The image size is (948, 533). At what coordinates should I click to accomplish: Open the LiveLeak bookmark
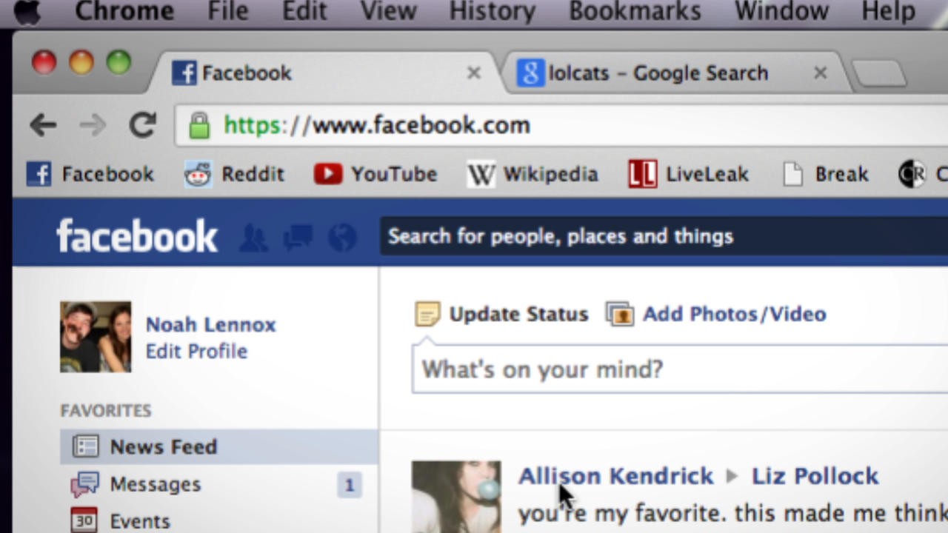(x=689, y=174)
